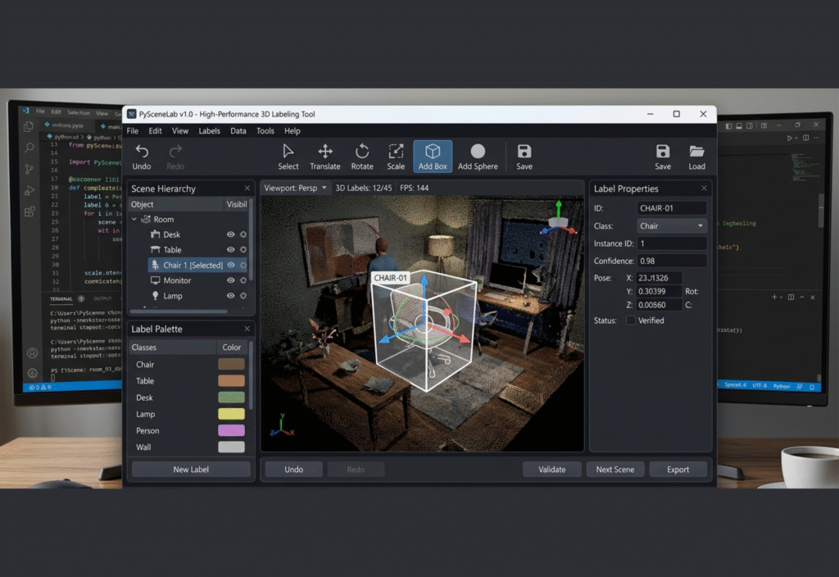Open the Class dropdown showing Chair
Image resolution: width=839 pixels, height=577 pixels.
(x=672, y=225)
